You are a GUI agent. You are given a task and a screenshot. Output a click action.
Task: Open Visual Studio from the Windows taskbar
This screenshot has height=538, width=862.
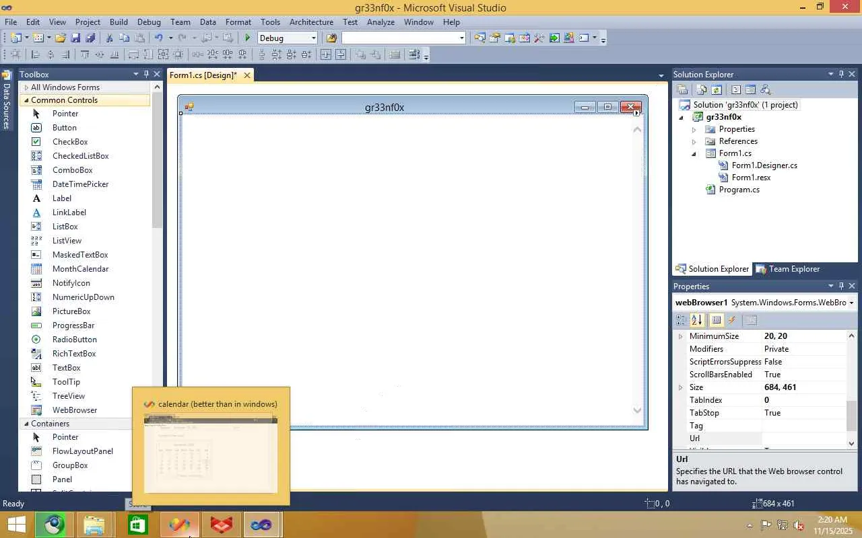261,525
